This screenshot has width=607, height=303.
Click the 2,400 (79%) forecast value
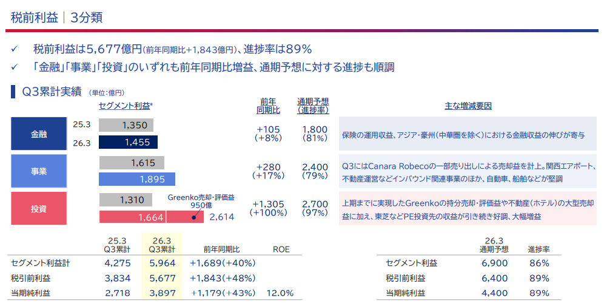click(x=315, y=171)
